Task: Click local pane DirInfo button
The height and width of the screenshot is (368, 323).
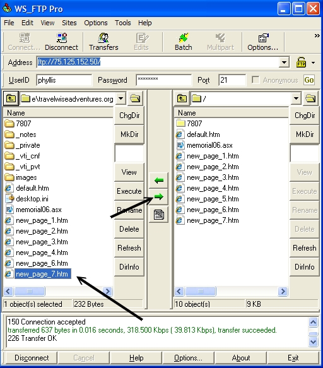Action: (129, 267)
